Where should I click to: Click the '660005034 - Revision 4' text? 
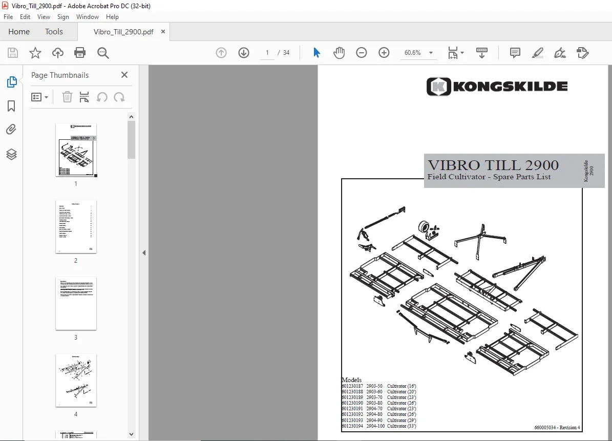[x=557, y=427]
